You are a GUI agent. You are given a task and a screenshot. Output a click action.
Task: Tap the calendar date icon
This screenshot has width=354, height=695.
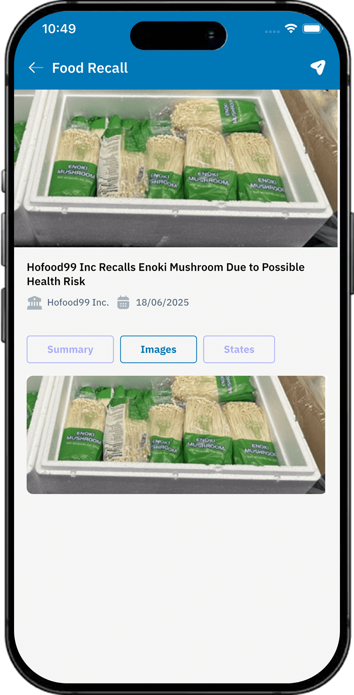point(123,302)
